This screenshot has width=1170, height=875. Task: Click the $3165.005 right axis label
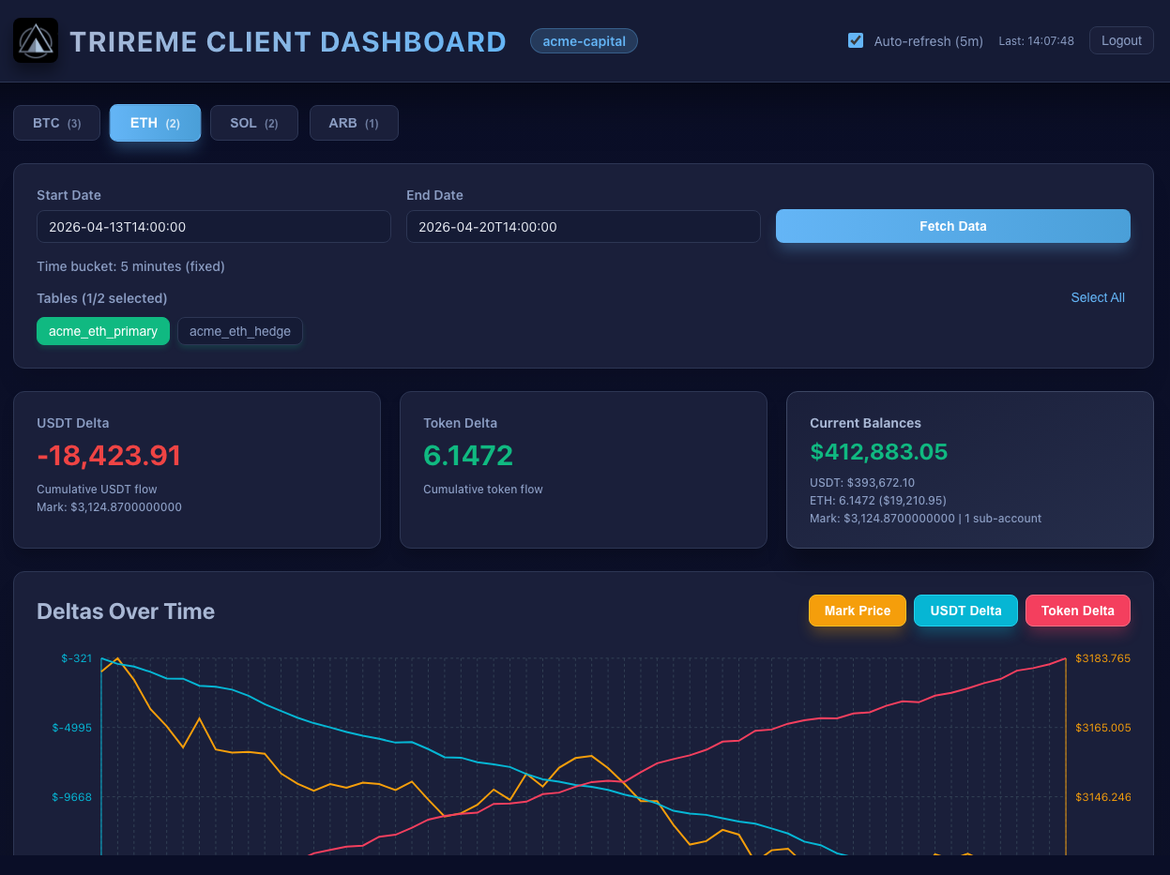[1102, 728]
